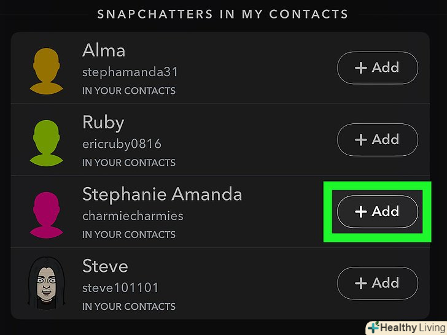
Task: Tap 'In Your Contacts' label under Steve
Action: pyautogui.click(x=129, y=306)
